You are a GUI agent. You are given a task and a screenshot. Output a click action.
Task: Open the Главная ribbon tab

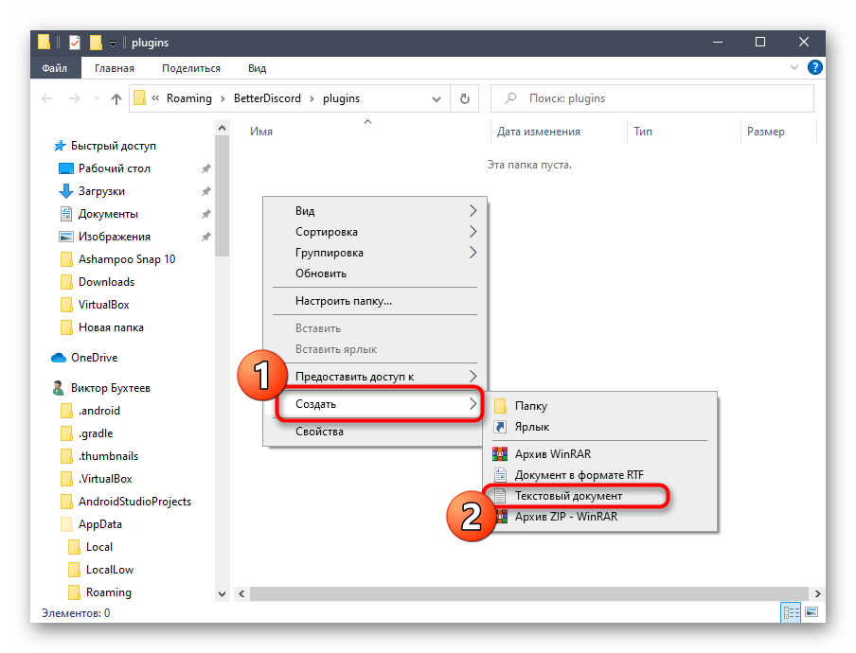pos(114,68)
